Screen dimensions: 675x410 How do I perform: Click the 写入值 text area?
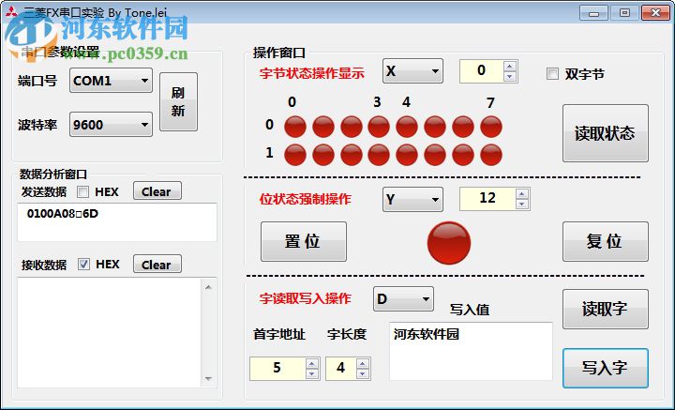coord(471,351)
